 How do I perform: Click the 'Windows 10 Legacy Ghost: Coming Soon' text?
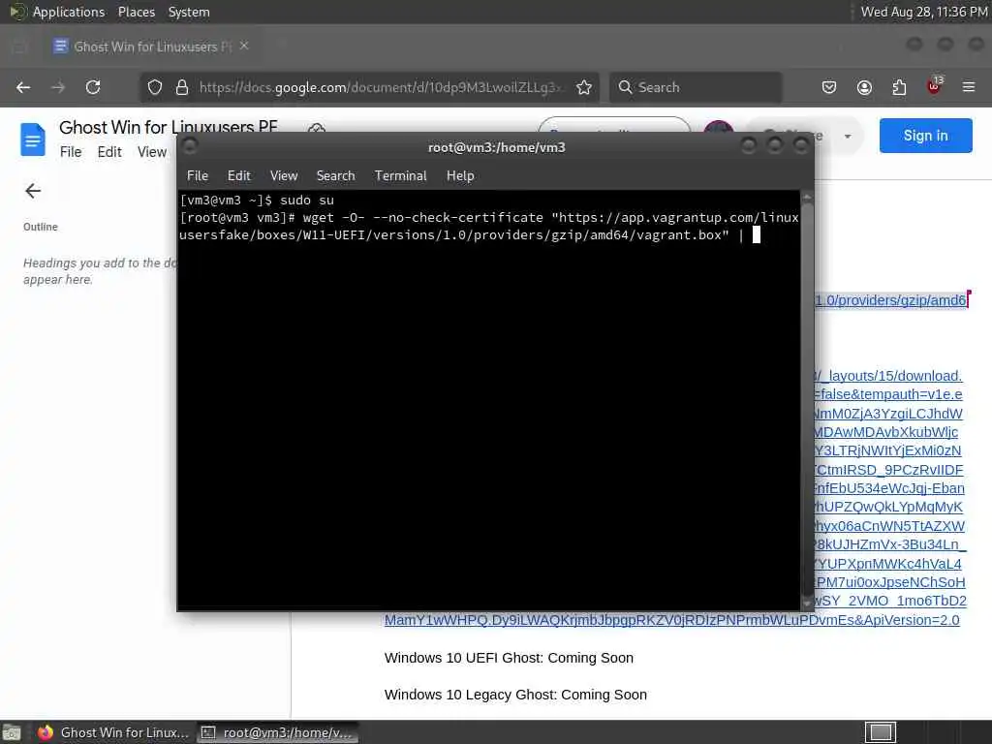[x=515, y=695]
